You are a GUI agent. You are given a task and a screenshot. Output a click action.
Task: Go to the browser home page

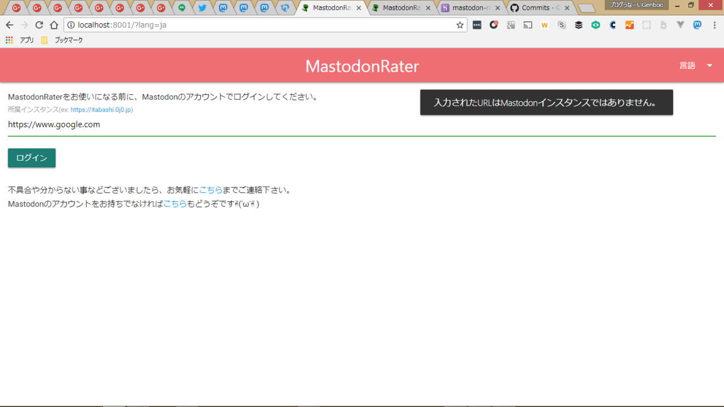tap(54, 25)
